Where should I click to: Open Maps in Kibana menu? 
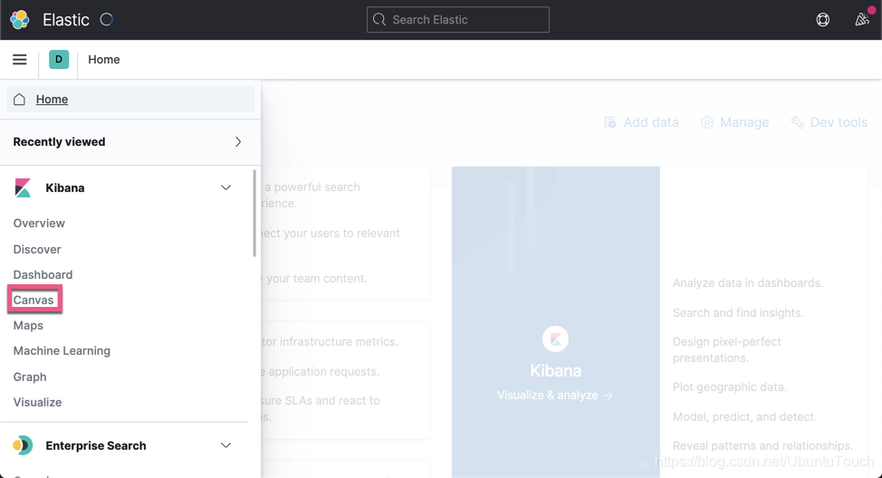coord(28,325)
